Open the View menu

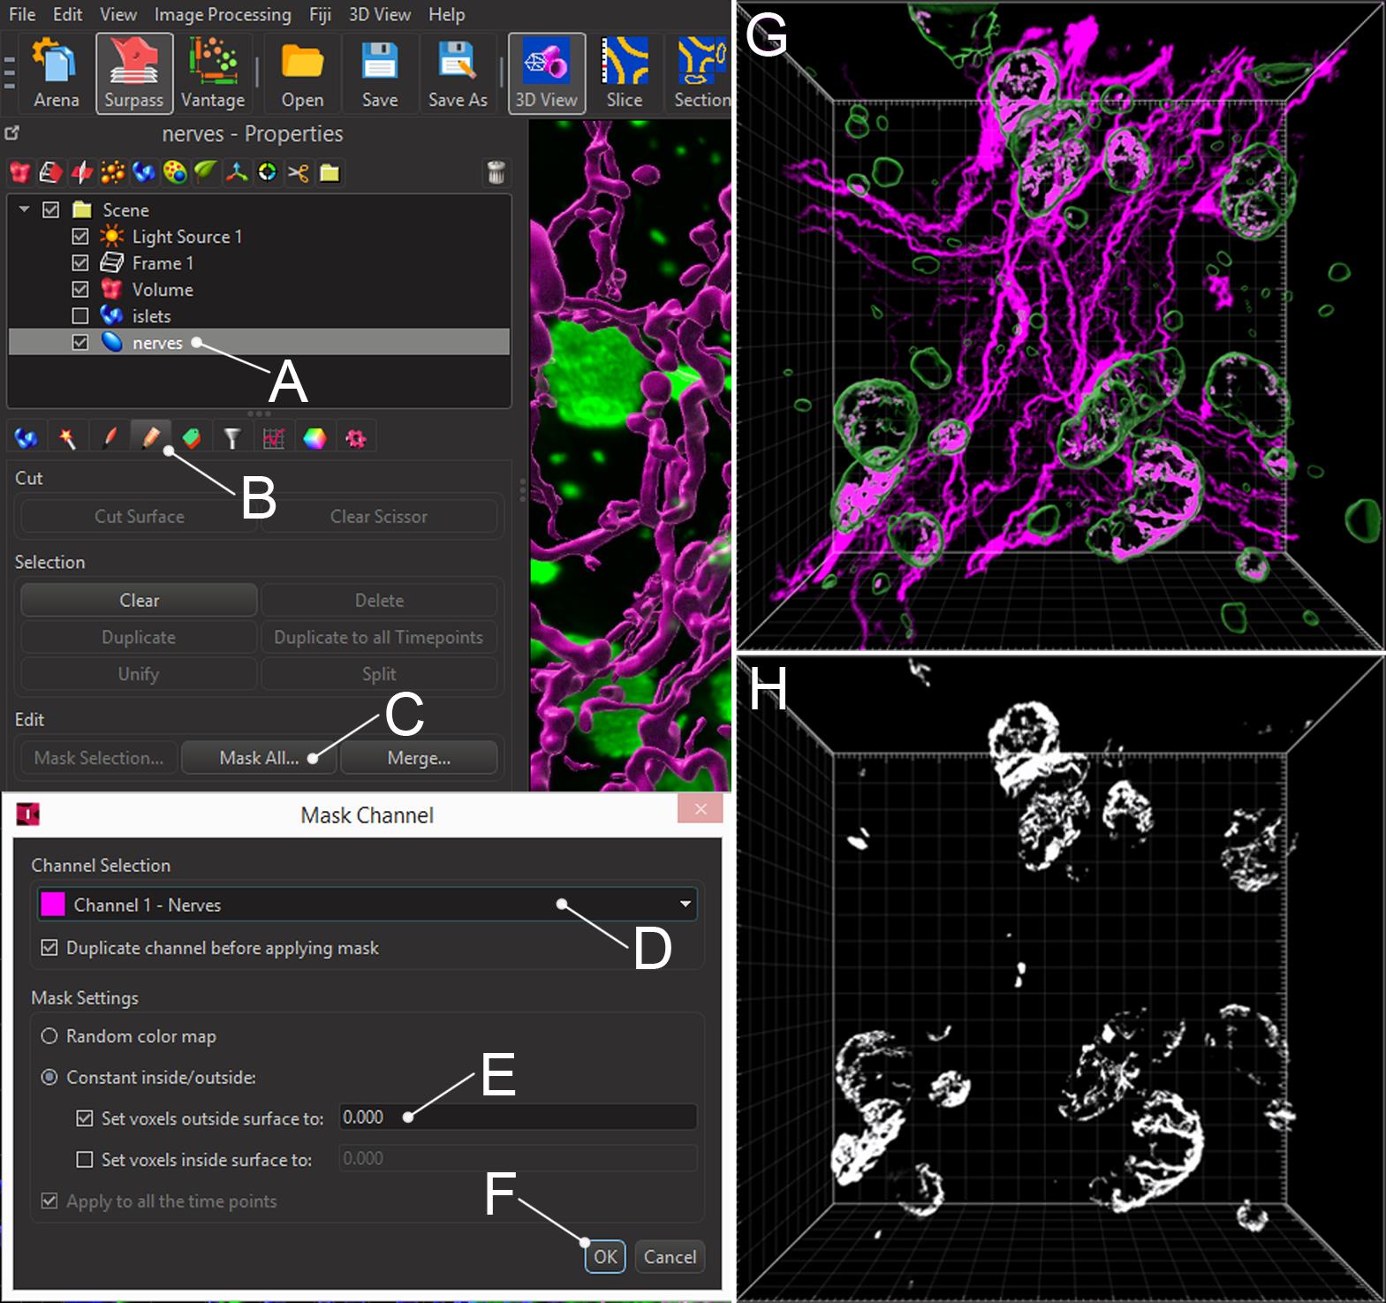118,15
